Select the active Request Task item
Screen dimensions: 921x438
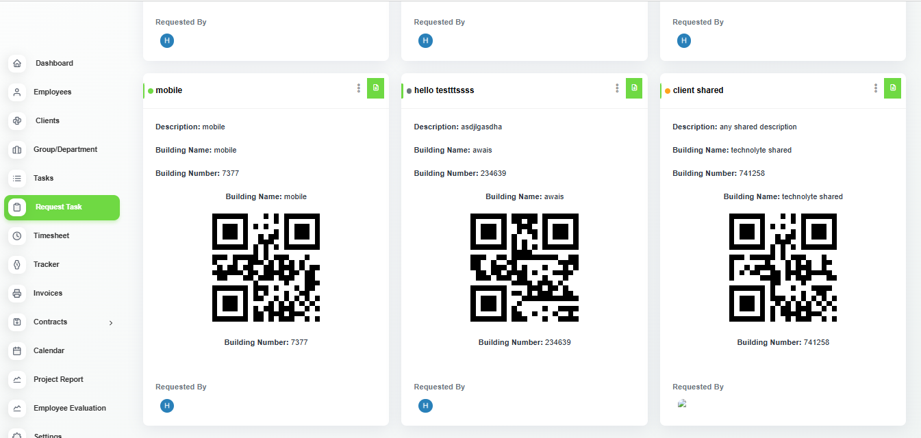[62, 207]
